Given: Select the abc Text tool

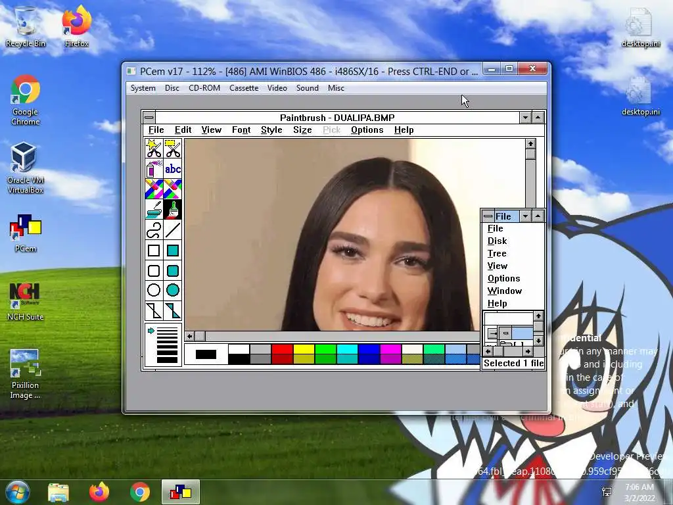Looking at the screenshot, I should [173, 169].
